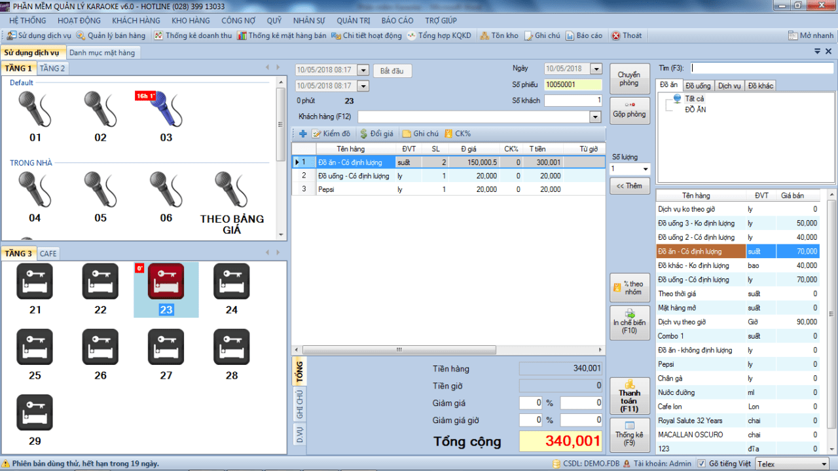838x471 pixels.
Task: Select room 26 key bed icon
Action: tap(100, 347)
